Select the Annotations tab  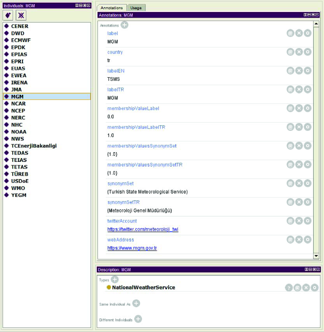(111, 8)
